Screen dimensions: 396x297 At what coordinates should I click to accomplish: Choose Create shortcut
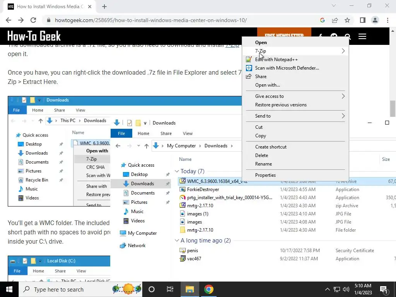(296, 147)
